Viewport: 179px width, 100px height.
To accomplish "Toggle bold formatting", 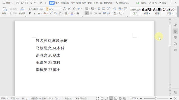I will click(x=30, y=13).
